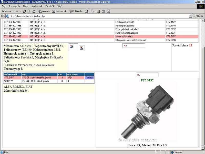Select the XEMS77 QH Motor hőfok jeladó row
This screenshot has height=154, width=205.
[x=38, y=81]
